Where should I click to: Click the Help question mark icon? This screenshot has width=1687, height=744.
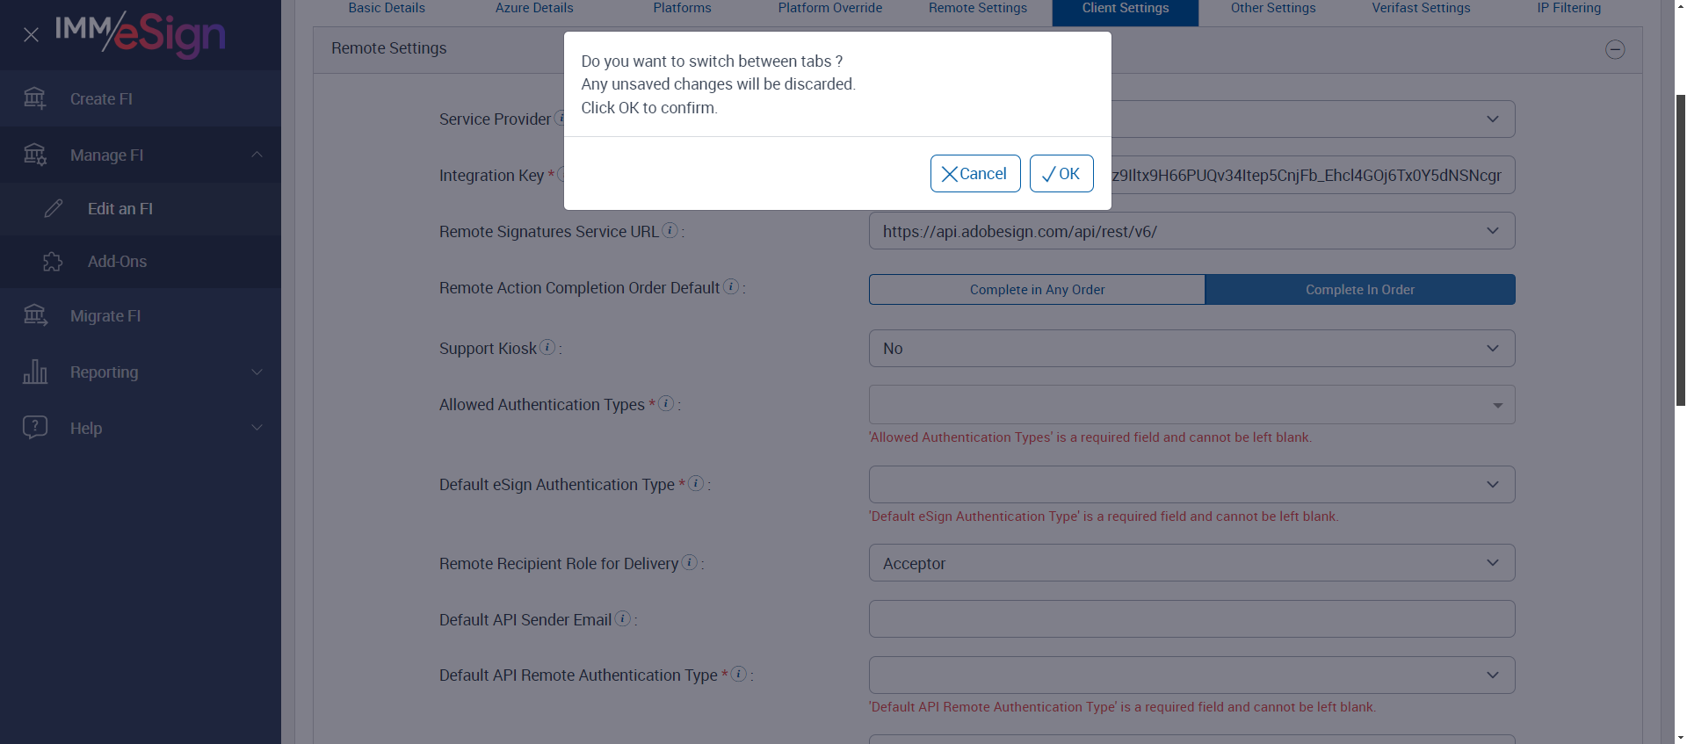(x=35, y=428)
